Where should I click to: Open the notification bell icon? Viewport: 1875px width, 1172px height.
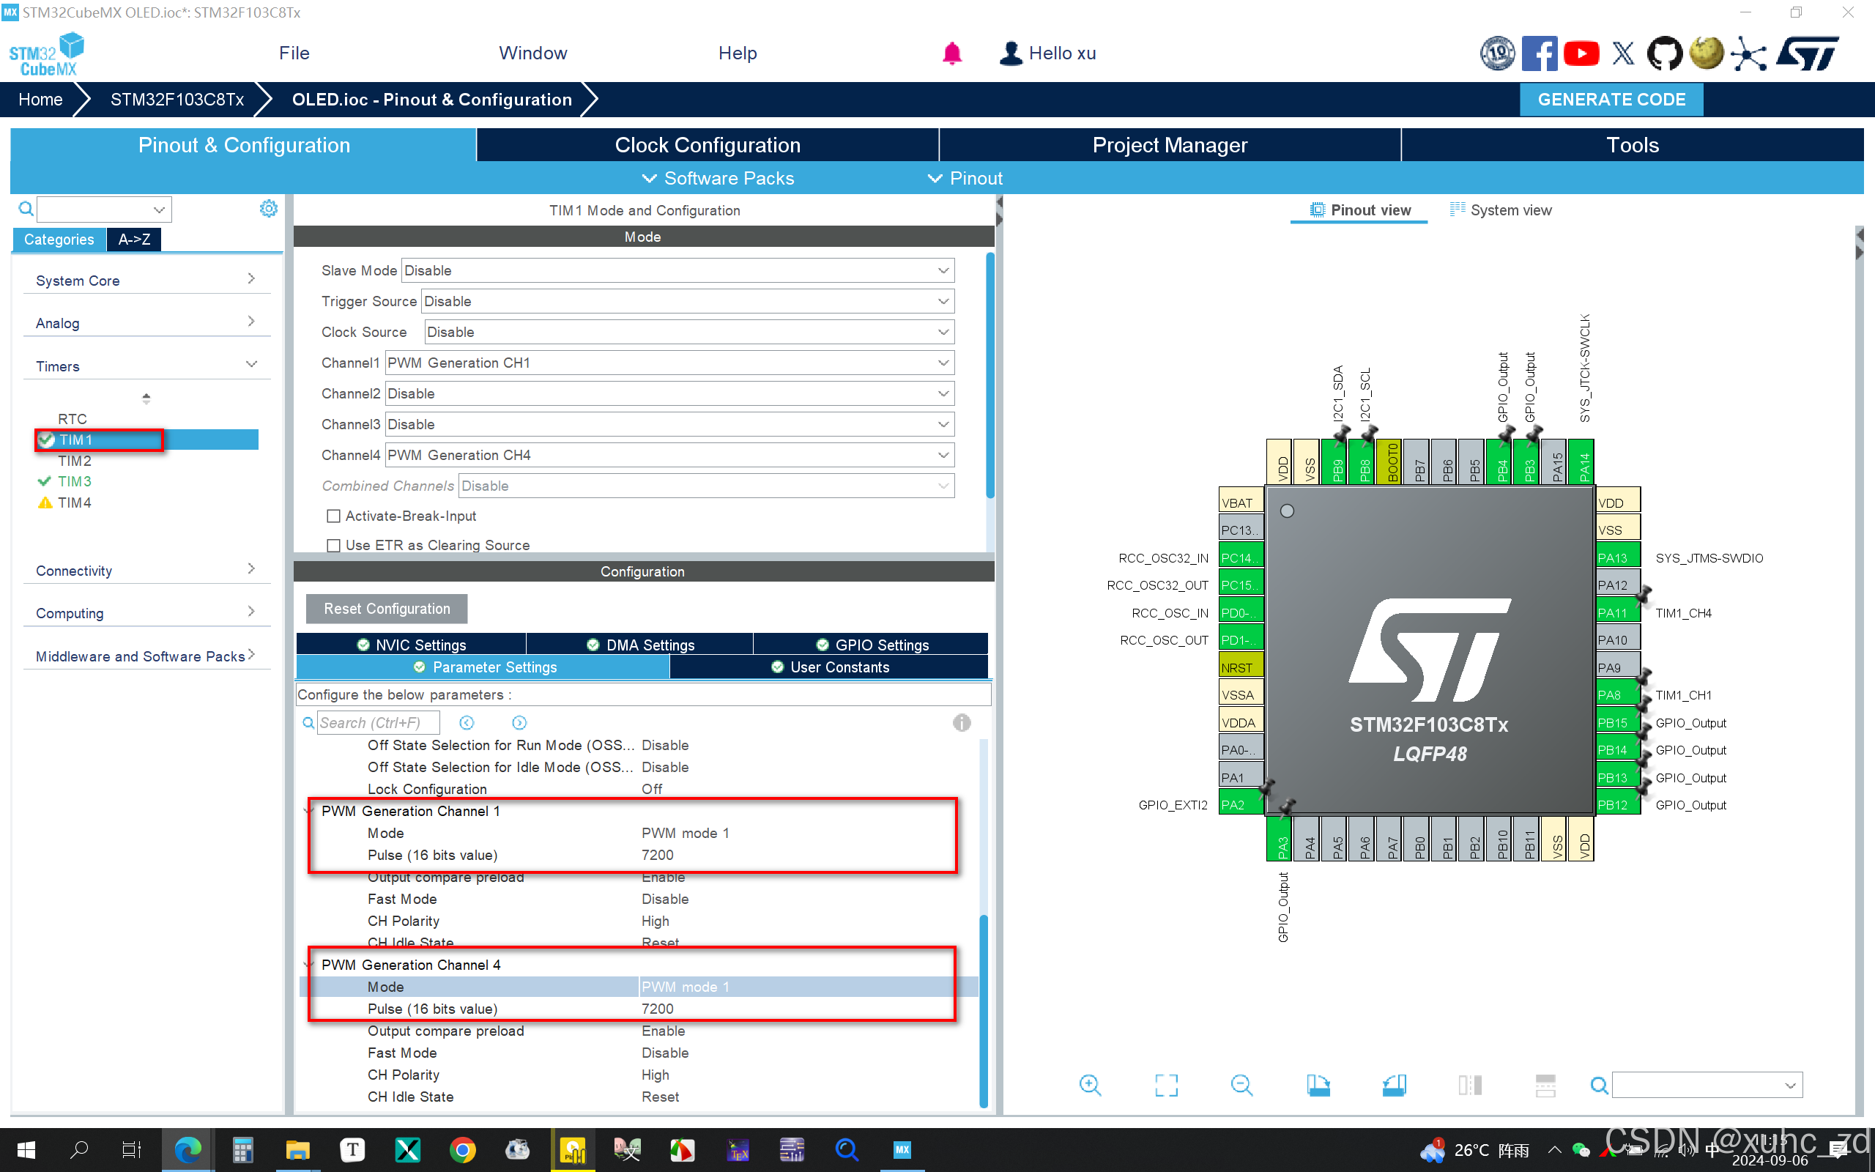point(951,53)
